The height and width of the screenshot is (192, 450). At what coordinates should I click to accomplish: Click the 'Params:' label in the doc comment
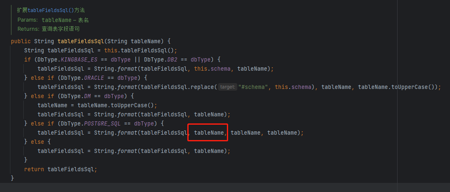27,20
